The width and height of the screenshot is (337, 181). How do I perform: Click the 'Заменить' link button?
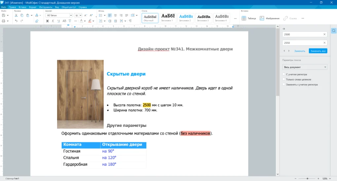(x=300, y=51)
